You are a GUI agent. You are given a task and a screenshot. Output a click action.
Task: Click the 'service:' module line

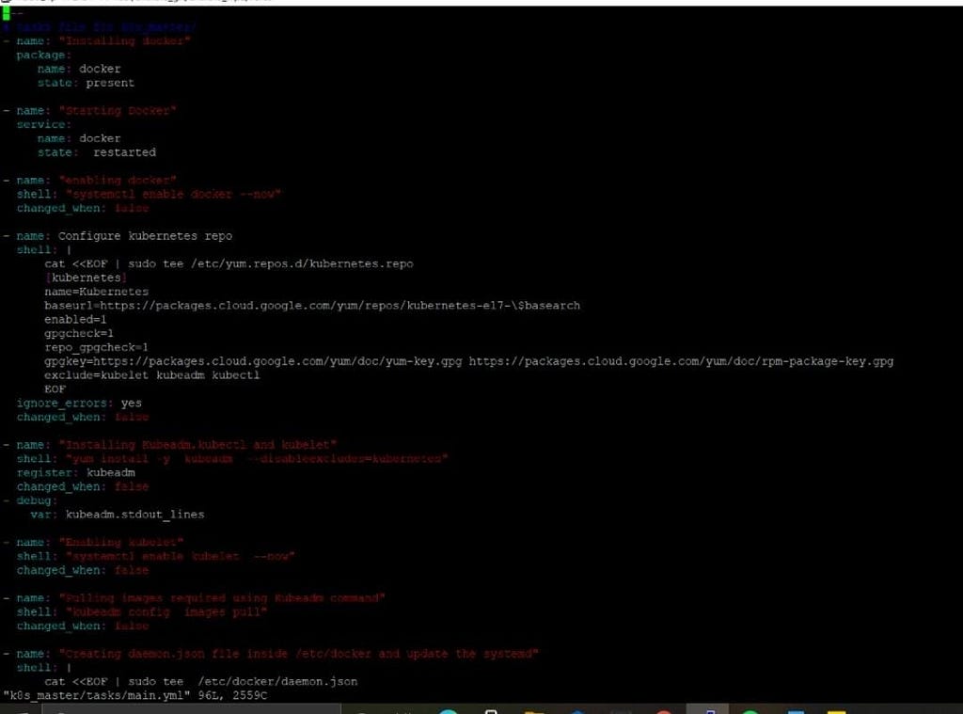pos(43,125)
